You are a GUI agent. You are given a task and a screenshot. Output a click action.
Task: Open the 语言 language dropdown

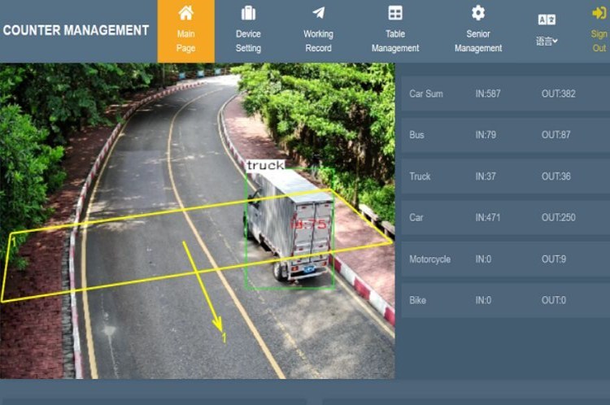click(x=547, y=41)
